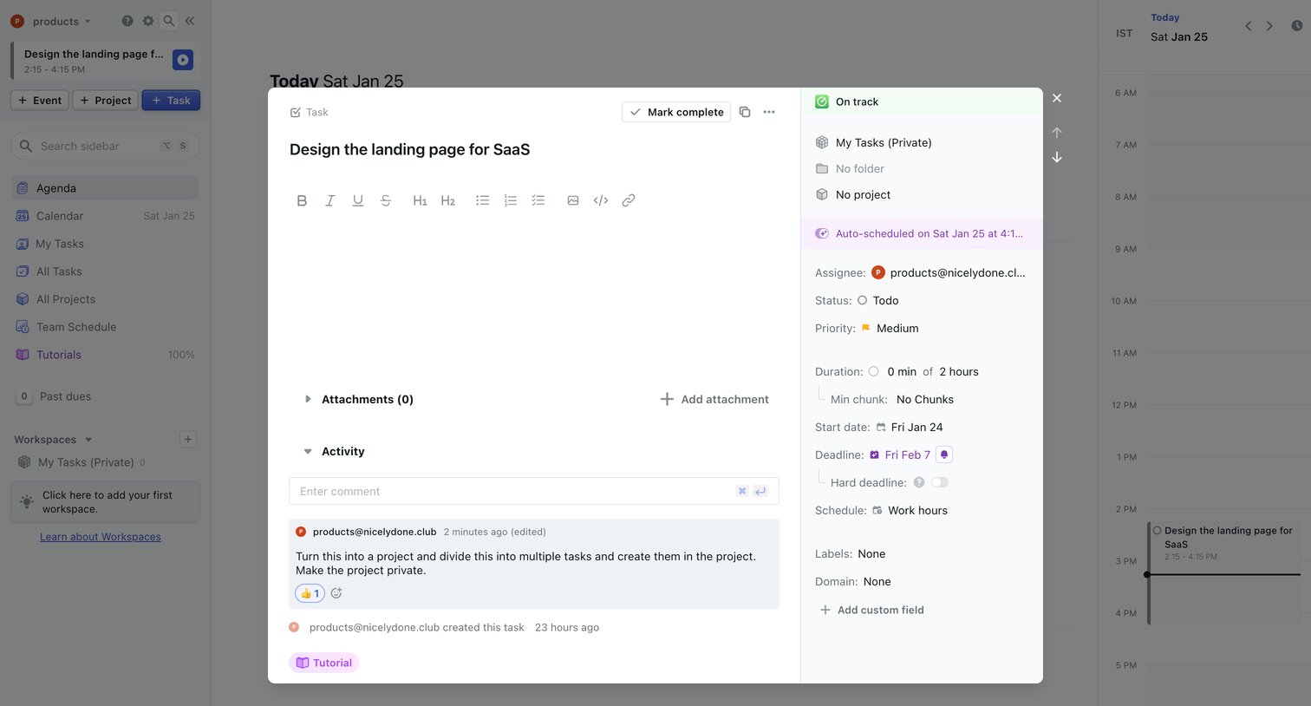Screen dimensions: 1311x706
Task: Open the Auto-scheduled on Sat Jan 25 banner
Action: 922,233
